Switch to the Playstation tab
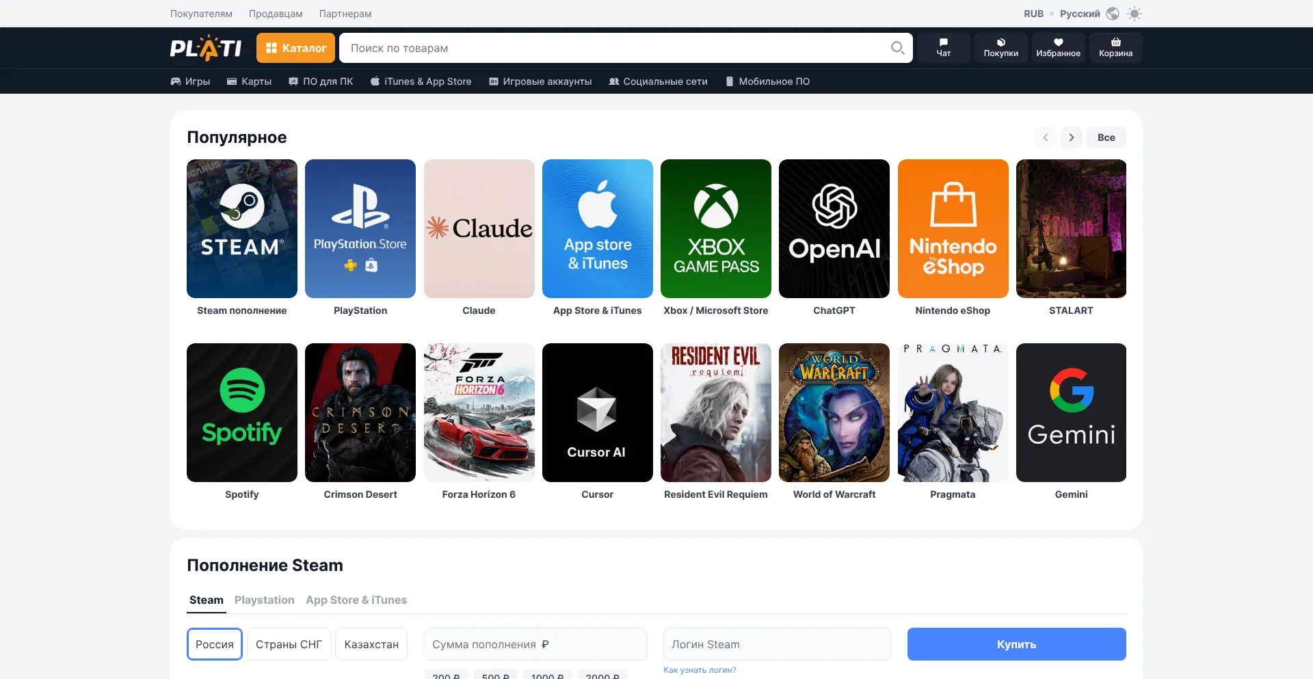1313x679 pixels. click(264, 600)
